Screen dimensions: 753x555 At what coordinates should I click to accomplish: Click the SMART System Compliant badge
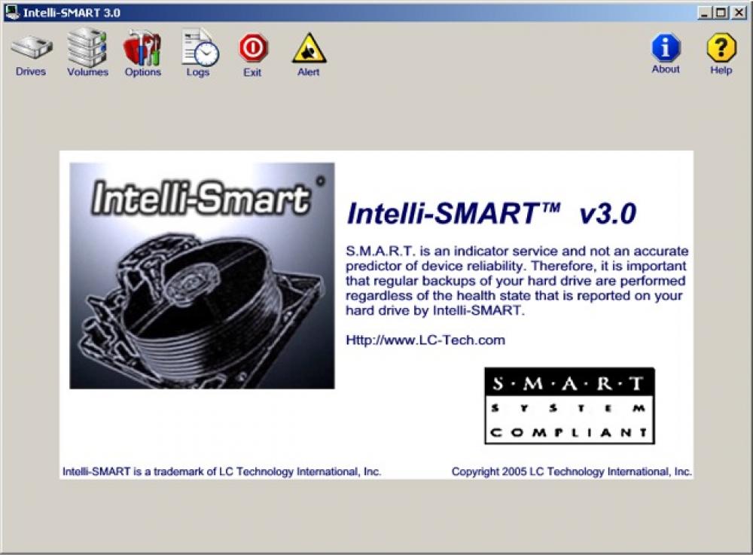tap(571, 404)
